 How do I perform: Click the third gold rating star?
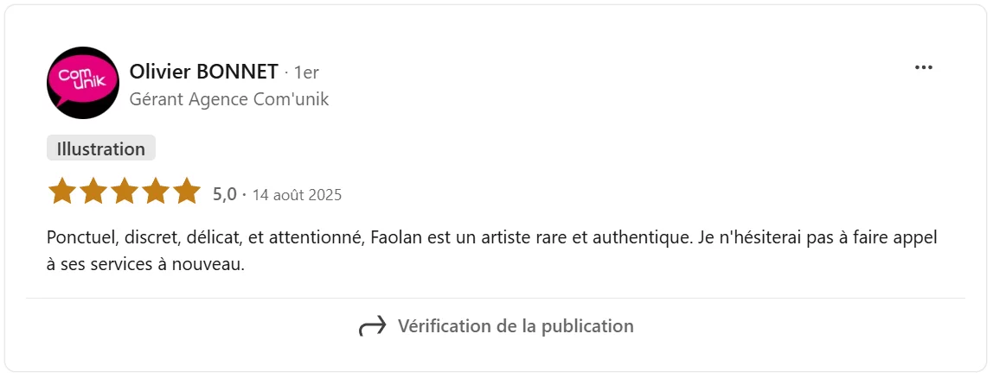coord(124,192)
